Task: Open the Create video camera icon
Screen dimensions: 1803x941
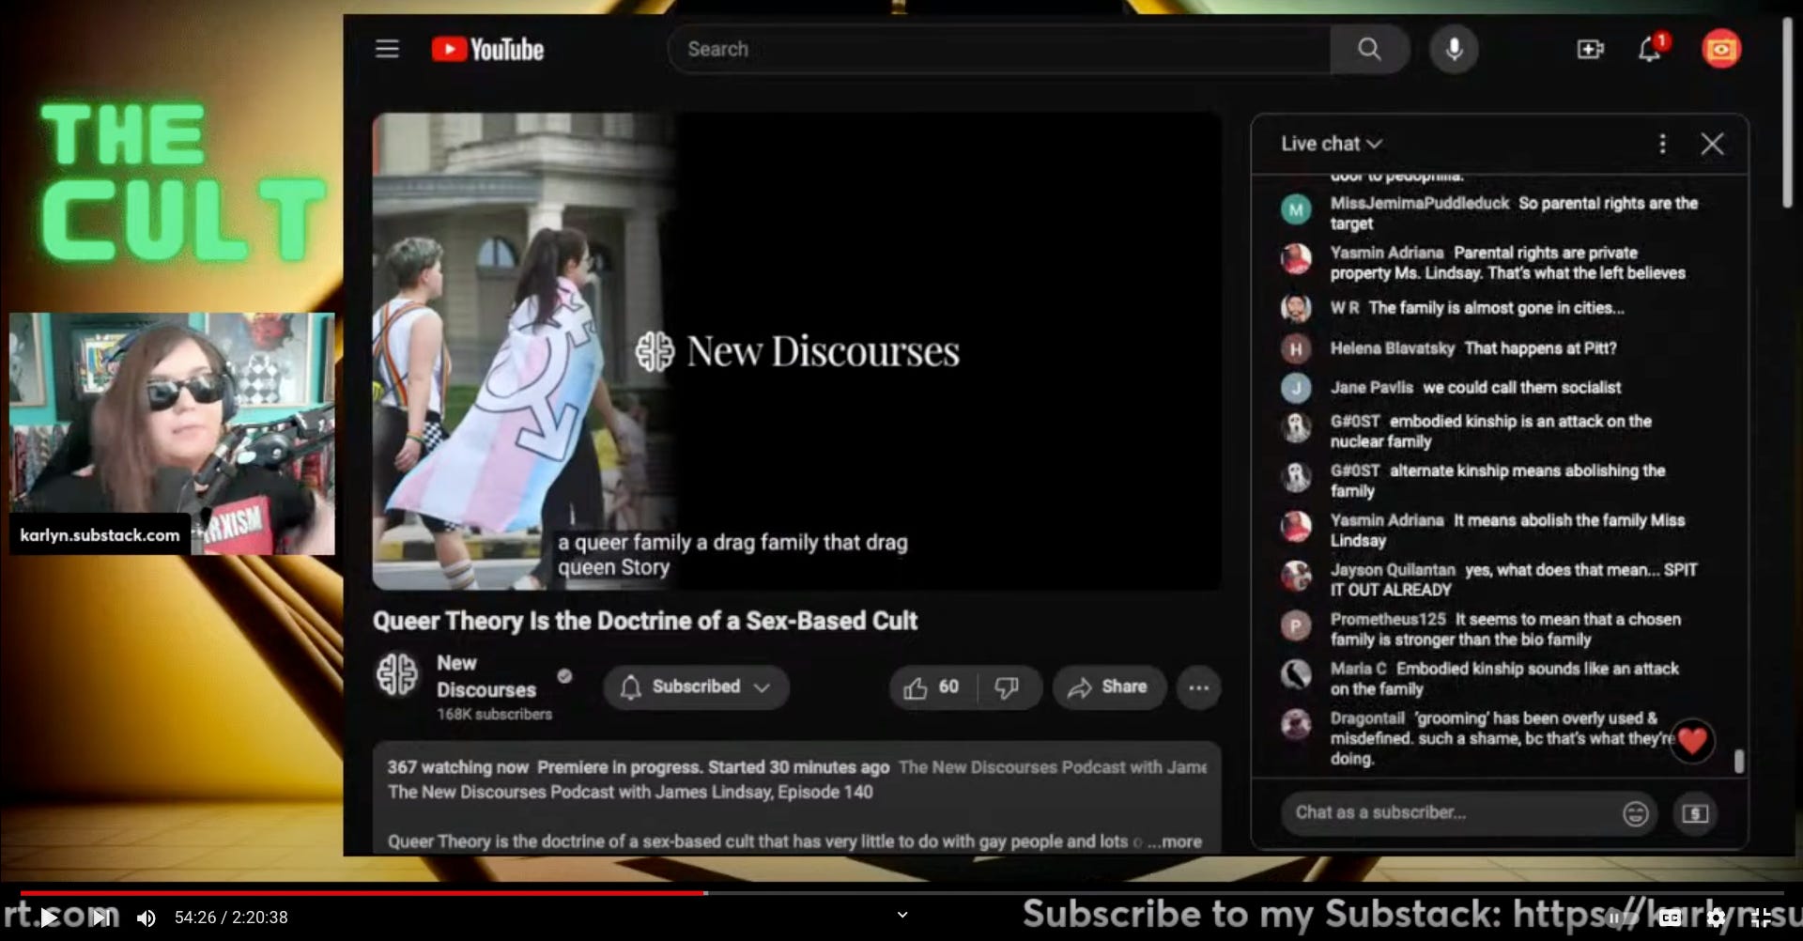Action: [1590, 49]
